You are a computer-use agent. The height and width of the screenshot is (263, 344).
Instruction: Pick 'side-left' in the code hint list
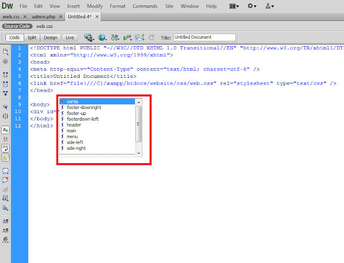[97, 142]
